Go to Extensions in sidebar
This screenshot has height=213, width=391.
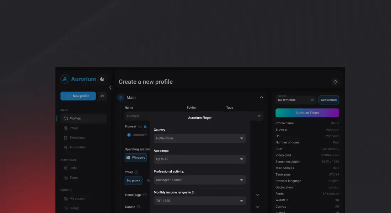(77, 138)
